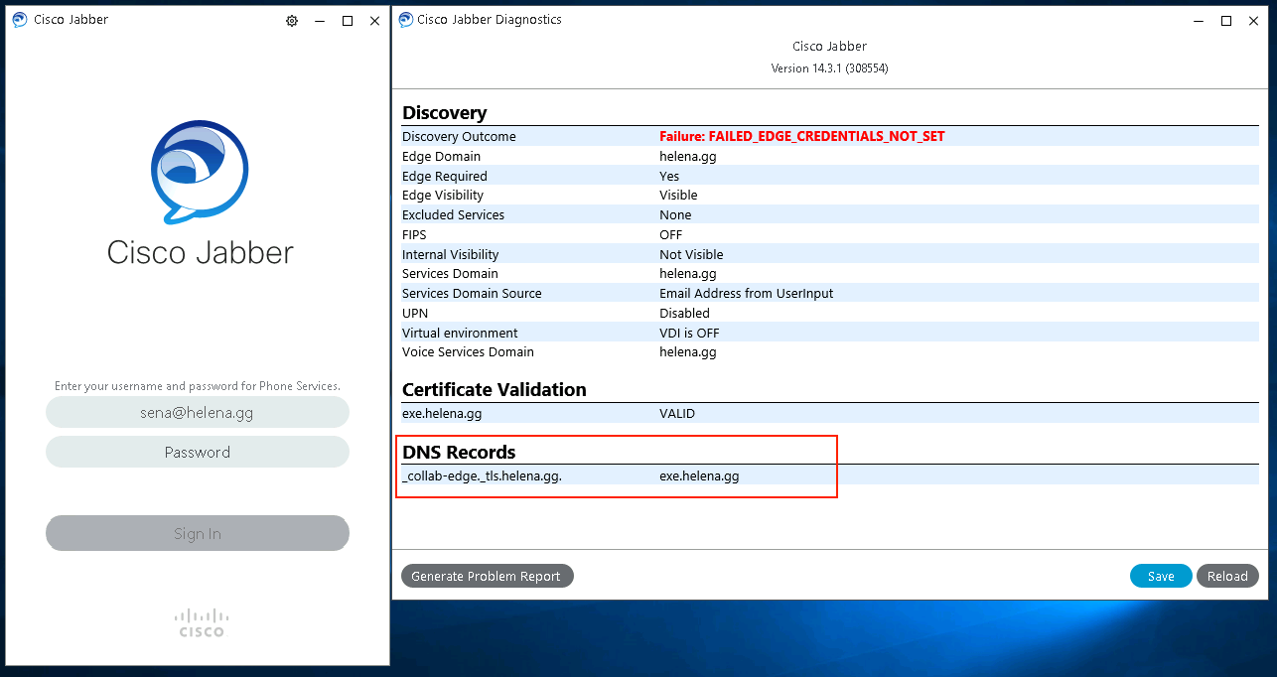Save the diagnostics report
This screenshot has width=1277, height=677.
[1160, 576]
